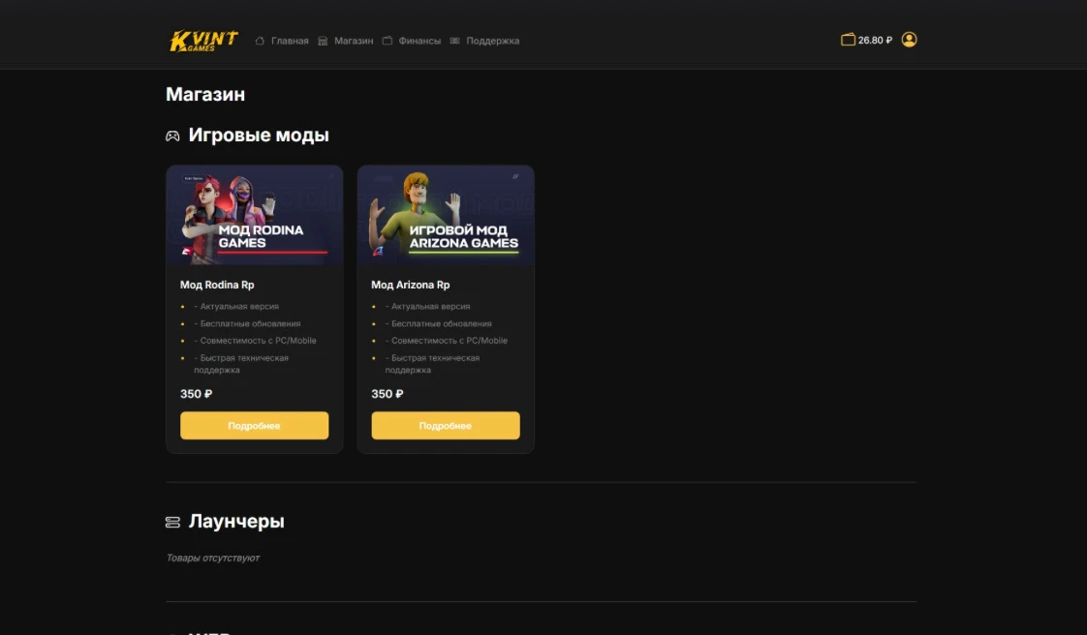The height and width of the screenshot is (635, 1087).
Task: Click the support icon beside Поддержка
Action: click(x=455, y=41)
